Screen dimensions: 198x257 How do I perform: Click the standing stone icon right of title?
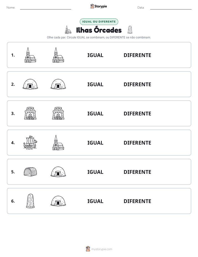pos(130,30)
